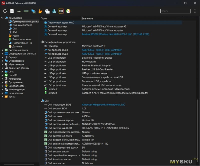Image resolution: width=200 pixels, height=166 pixels.
Task: Click the monitor diagnostics toolbar icon
Action: tap(33, 11)
